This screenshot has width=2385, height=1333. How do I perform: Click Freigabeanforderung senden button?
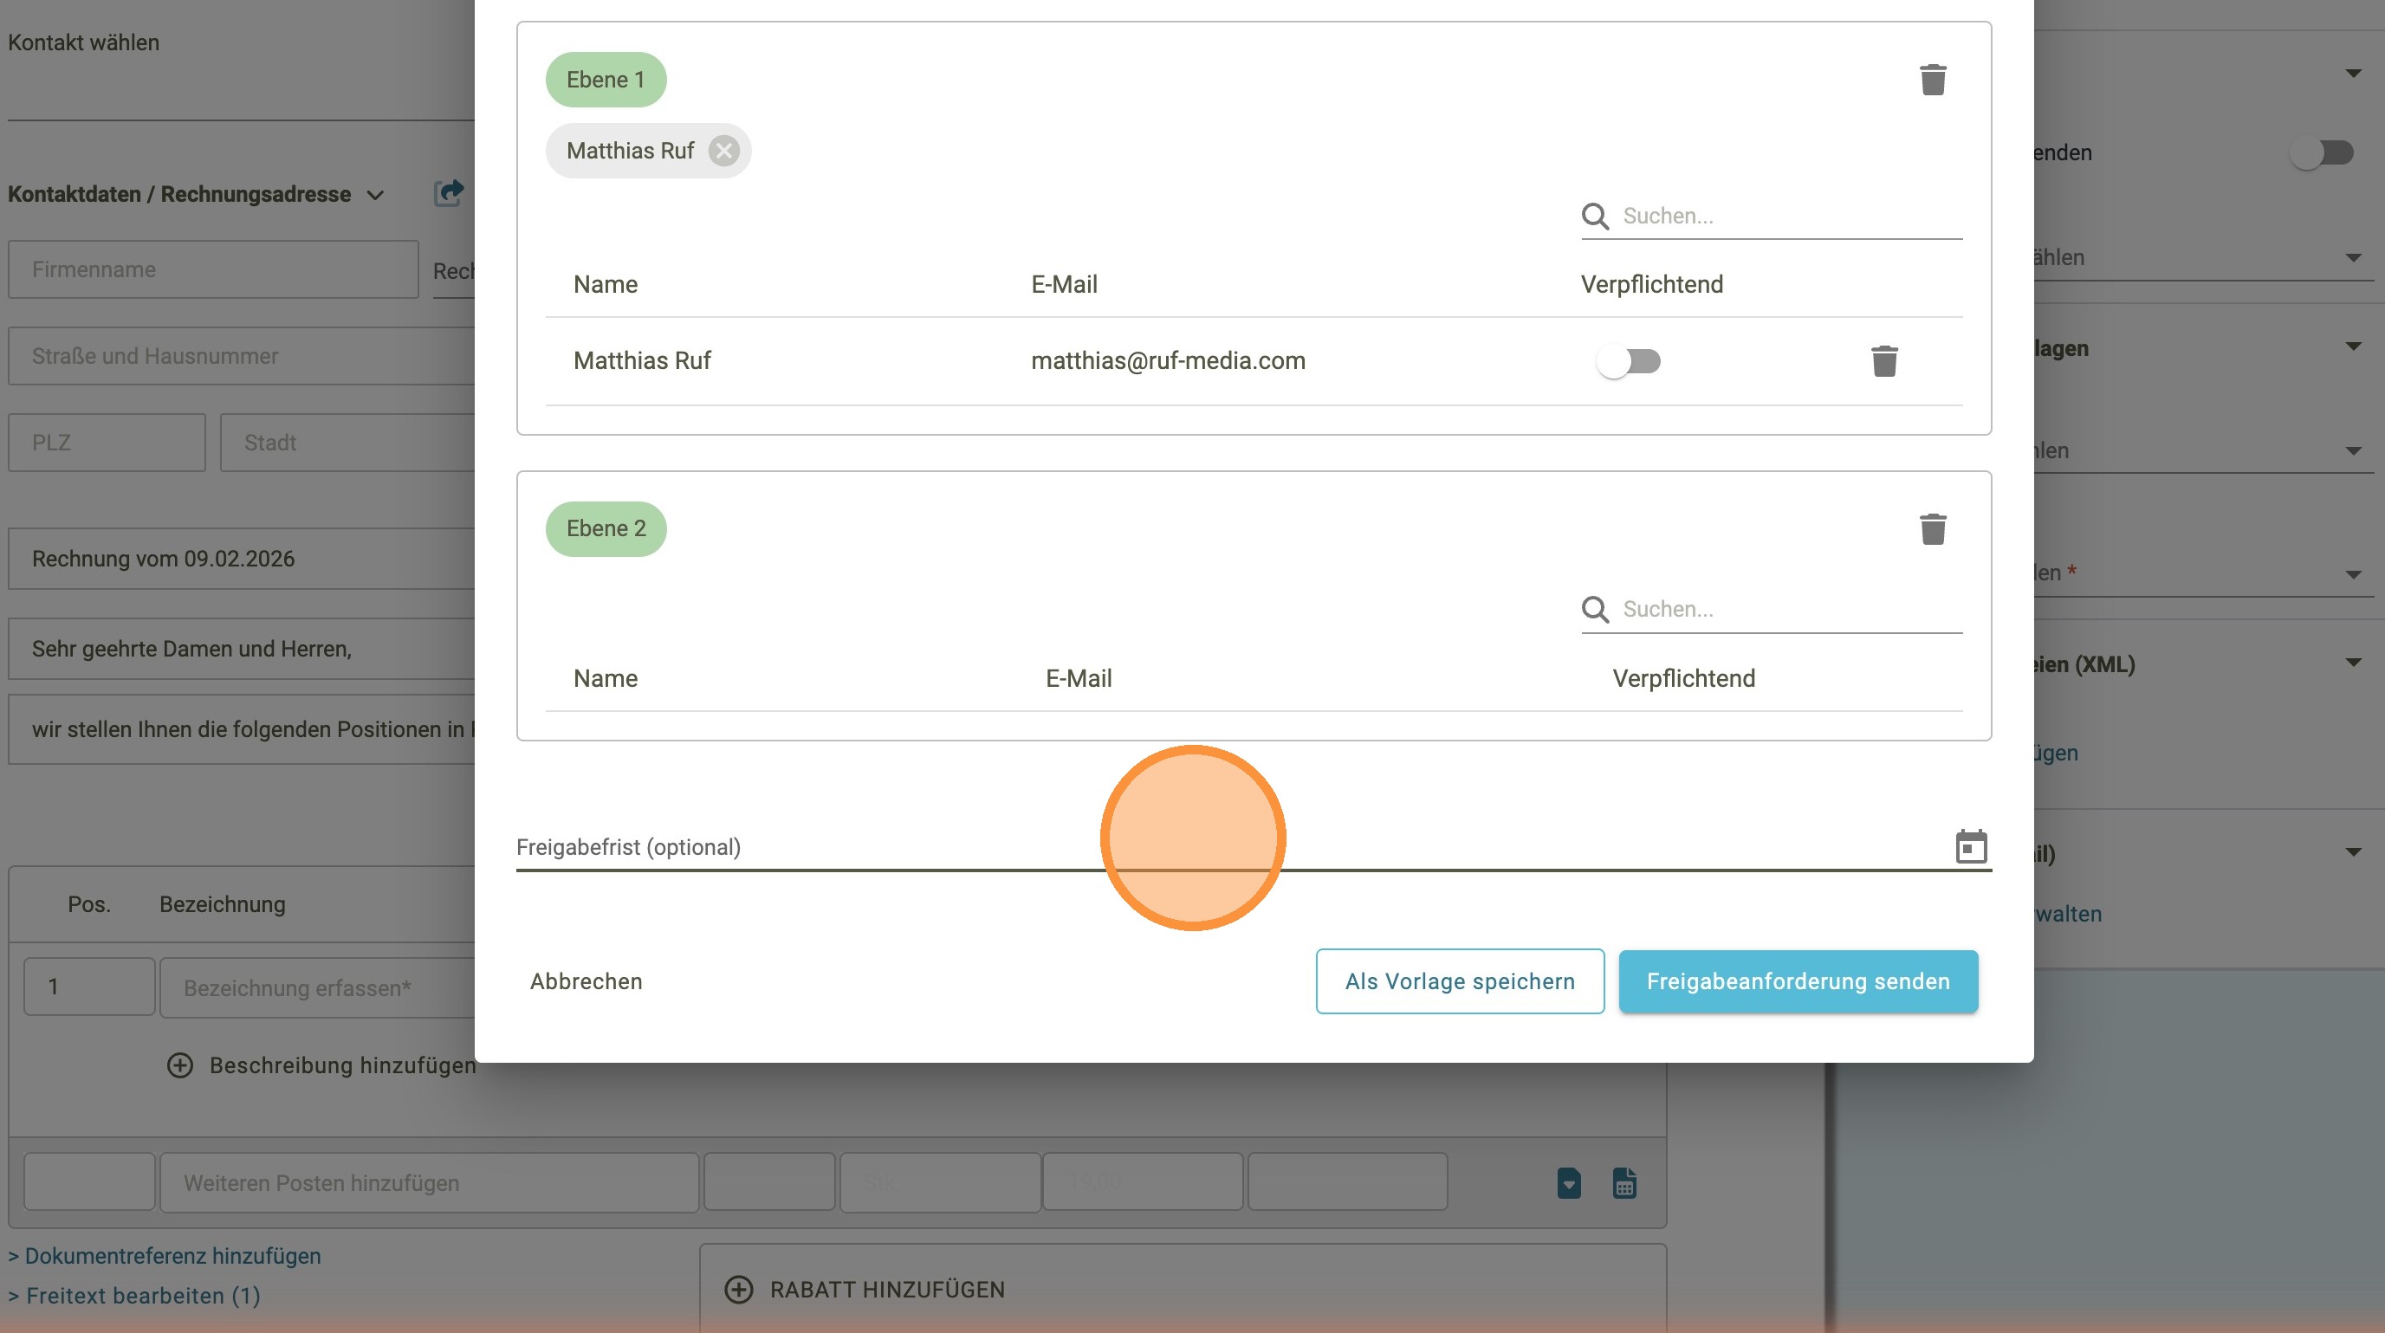[1797, 981]
